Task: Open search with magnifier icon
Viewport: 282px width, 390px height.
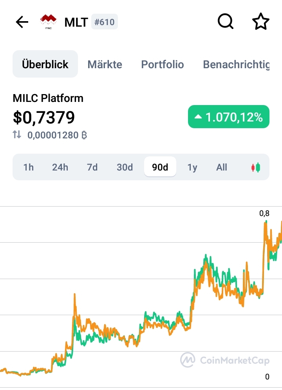Action: tap(225, 22)
